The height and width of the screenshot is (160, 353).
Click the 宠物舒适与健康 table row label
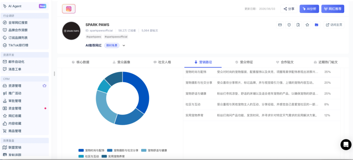(x=196, y=93)
